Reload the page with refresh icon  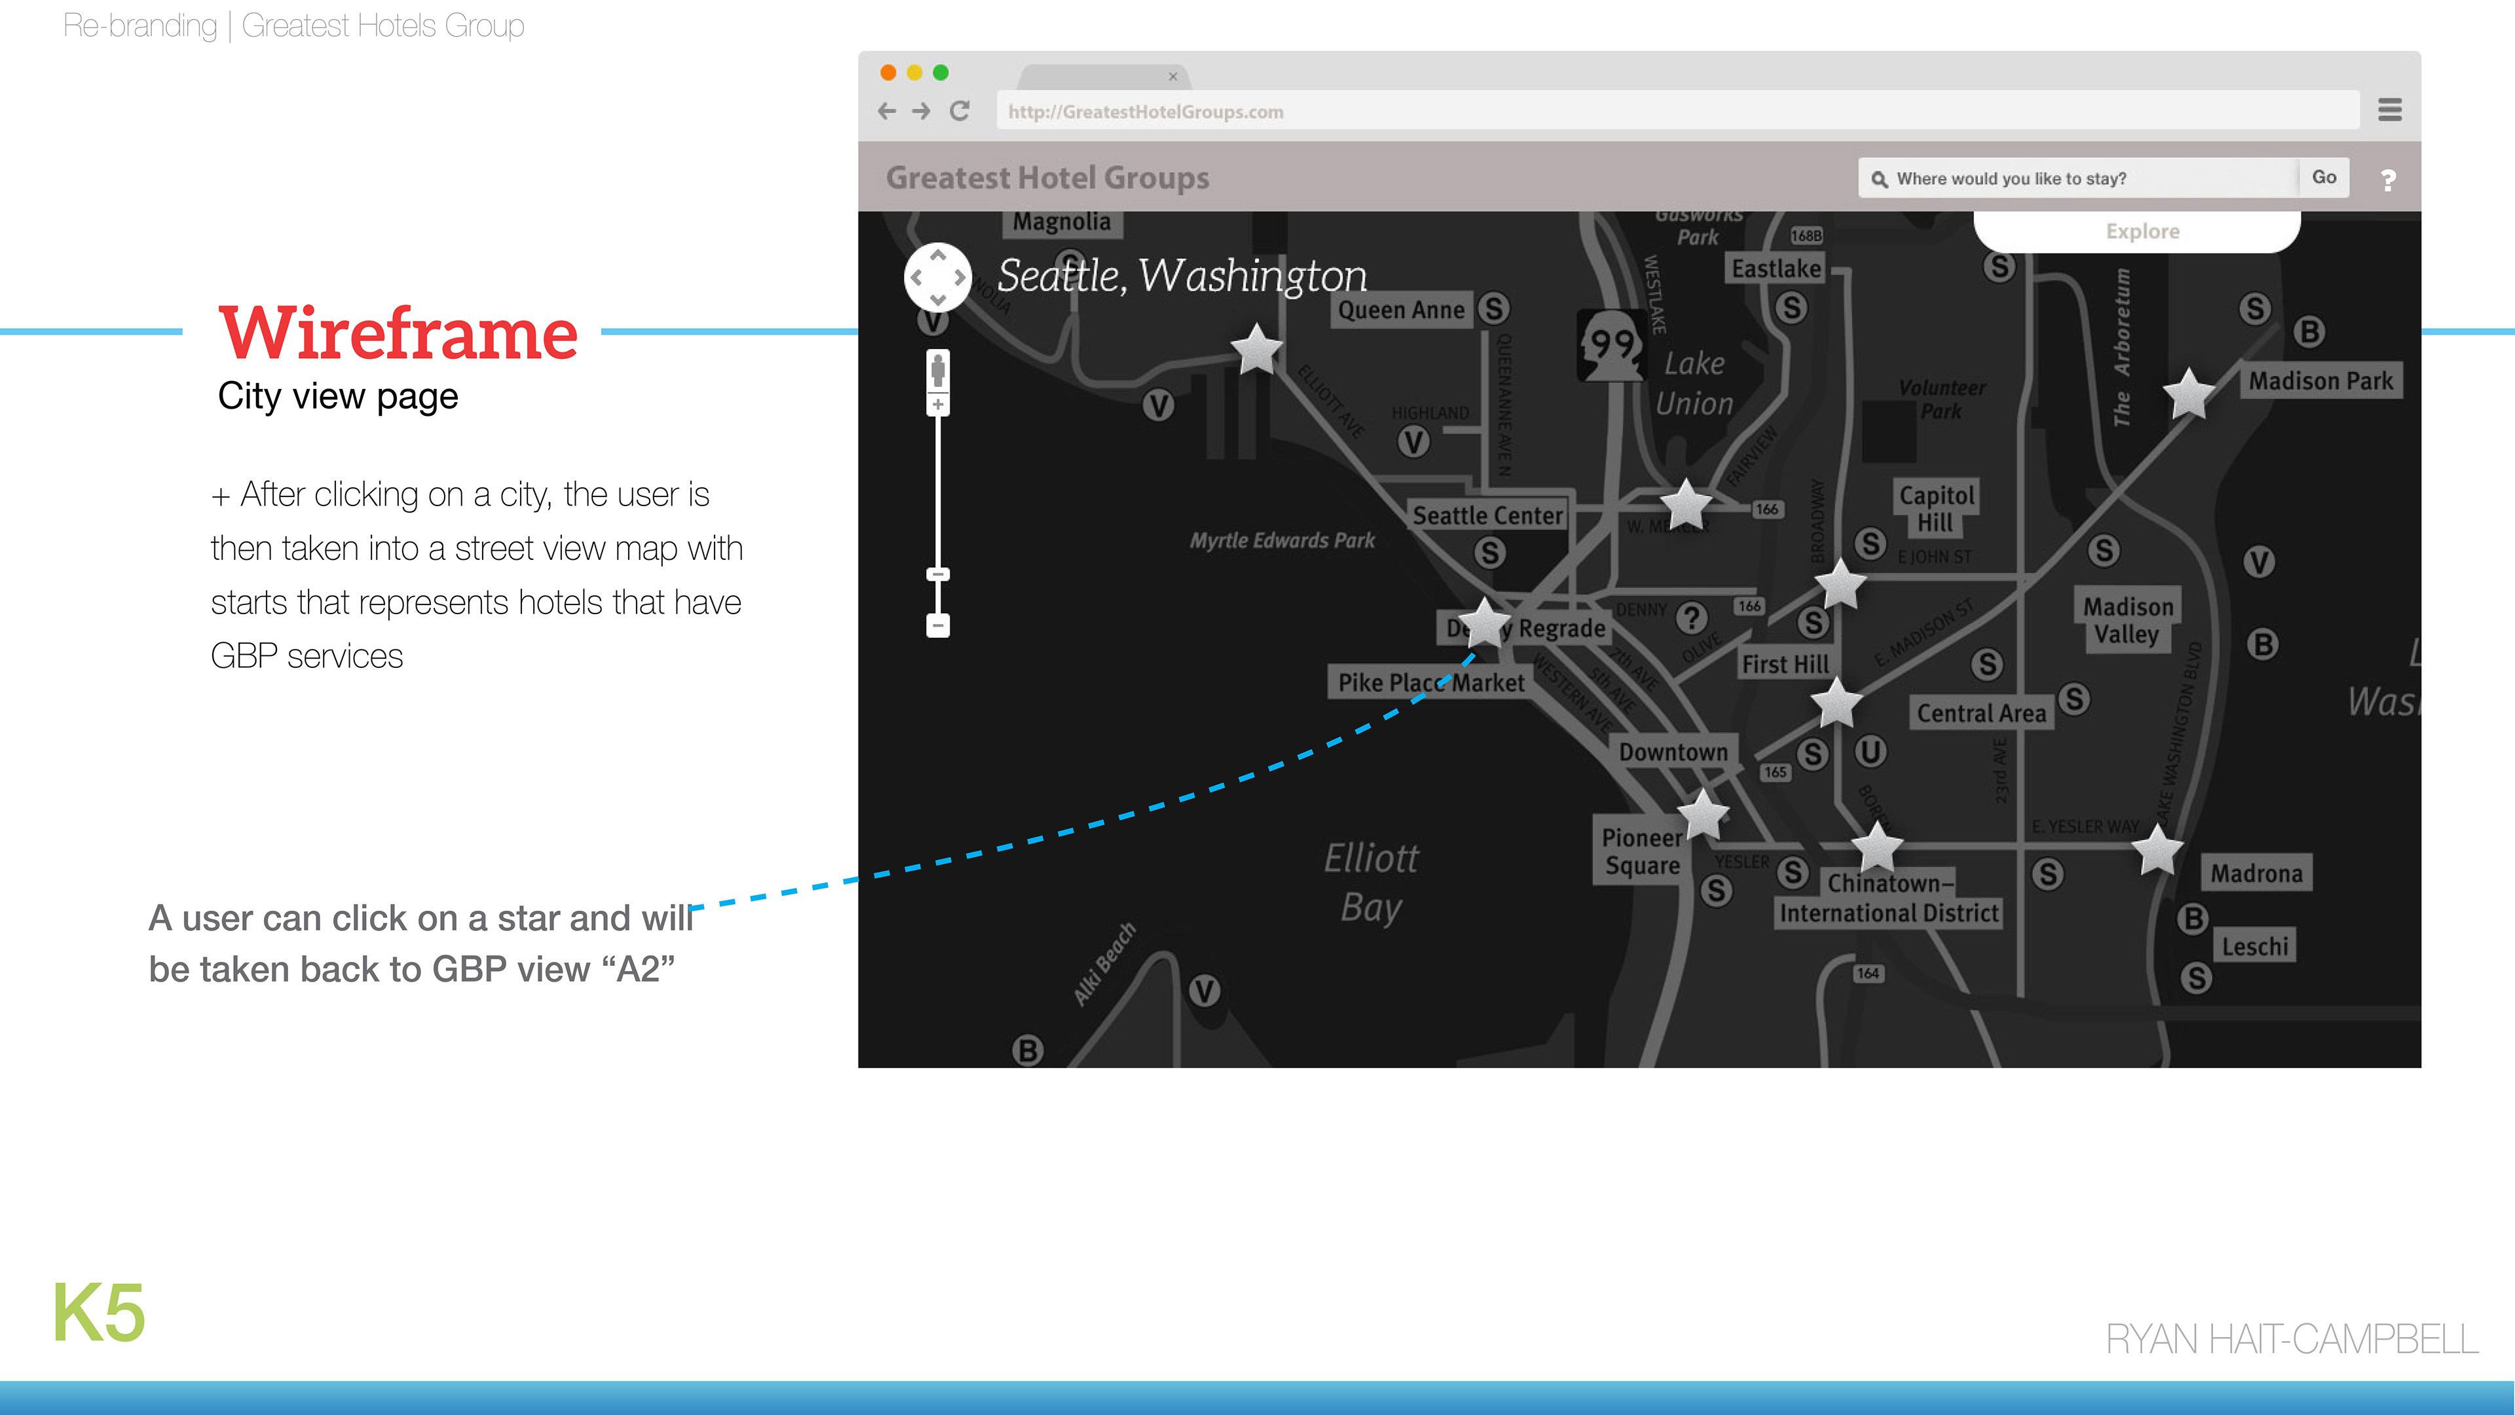click(x=959, y=111)
